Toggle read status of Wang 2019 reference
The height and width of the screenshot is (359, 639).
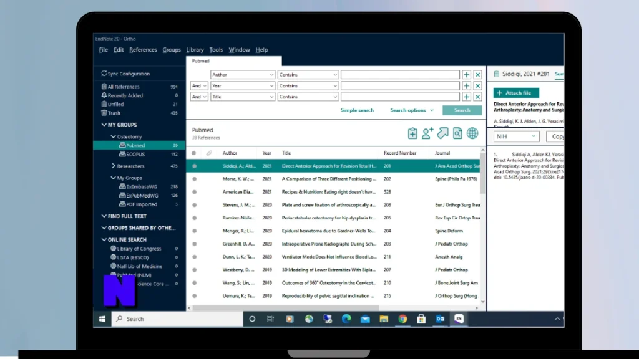pos(195,283)
